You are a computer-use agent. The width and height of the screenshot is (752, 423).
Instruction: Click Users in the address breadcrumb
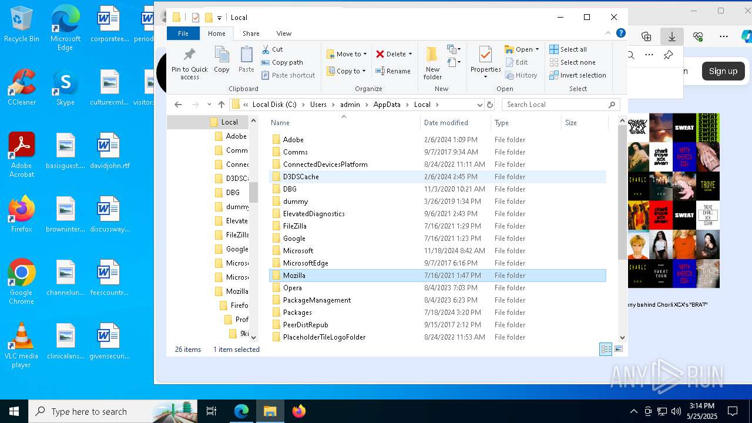click(318, 105)
